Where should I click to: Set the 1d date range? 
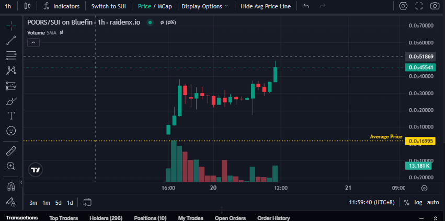[x=70, y=203]
